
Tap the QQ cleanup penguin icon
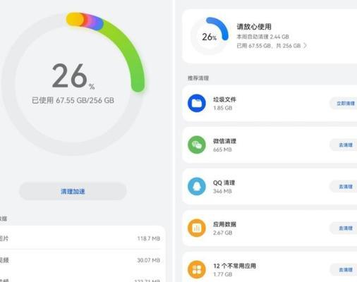(197, 186)
